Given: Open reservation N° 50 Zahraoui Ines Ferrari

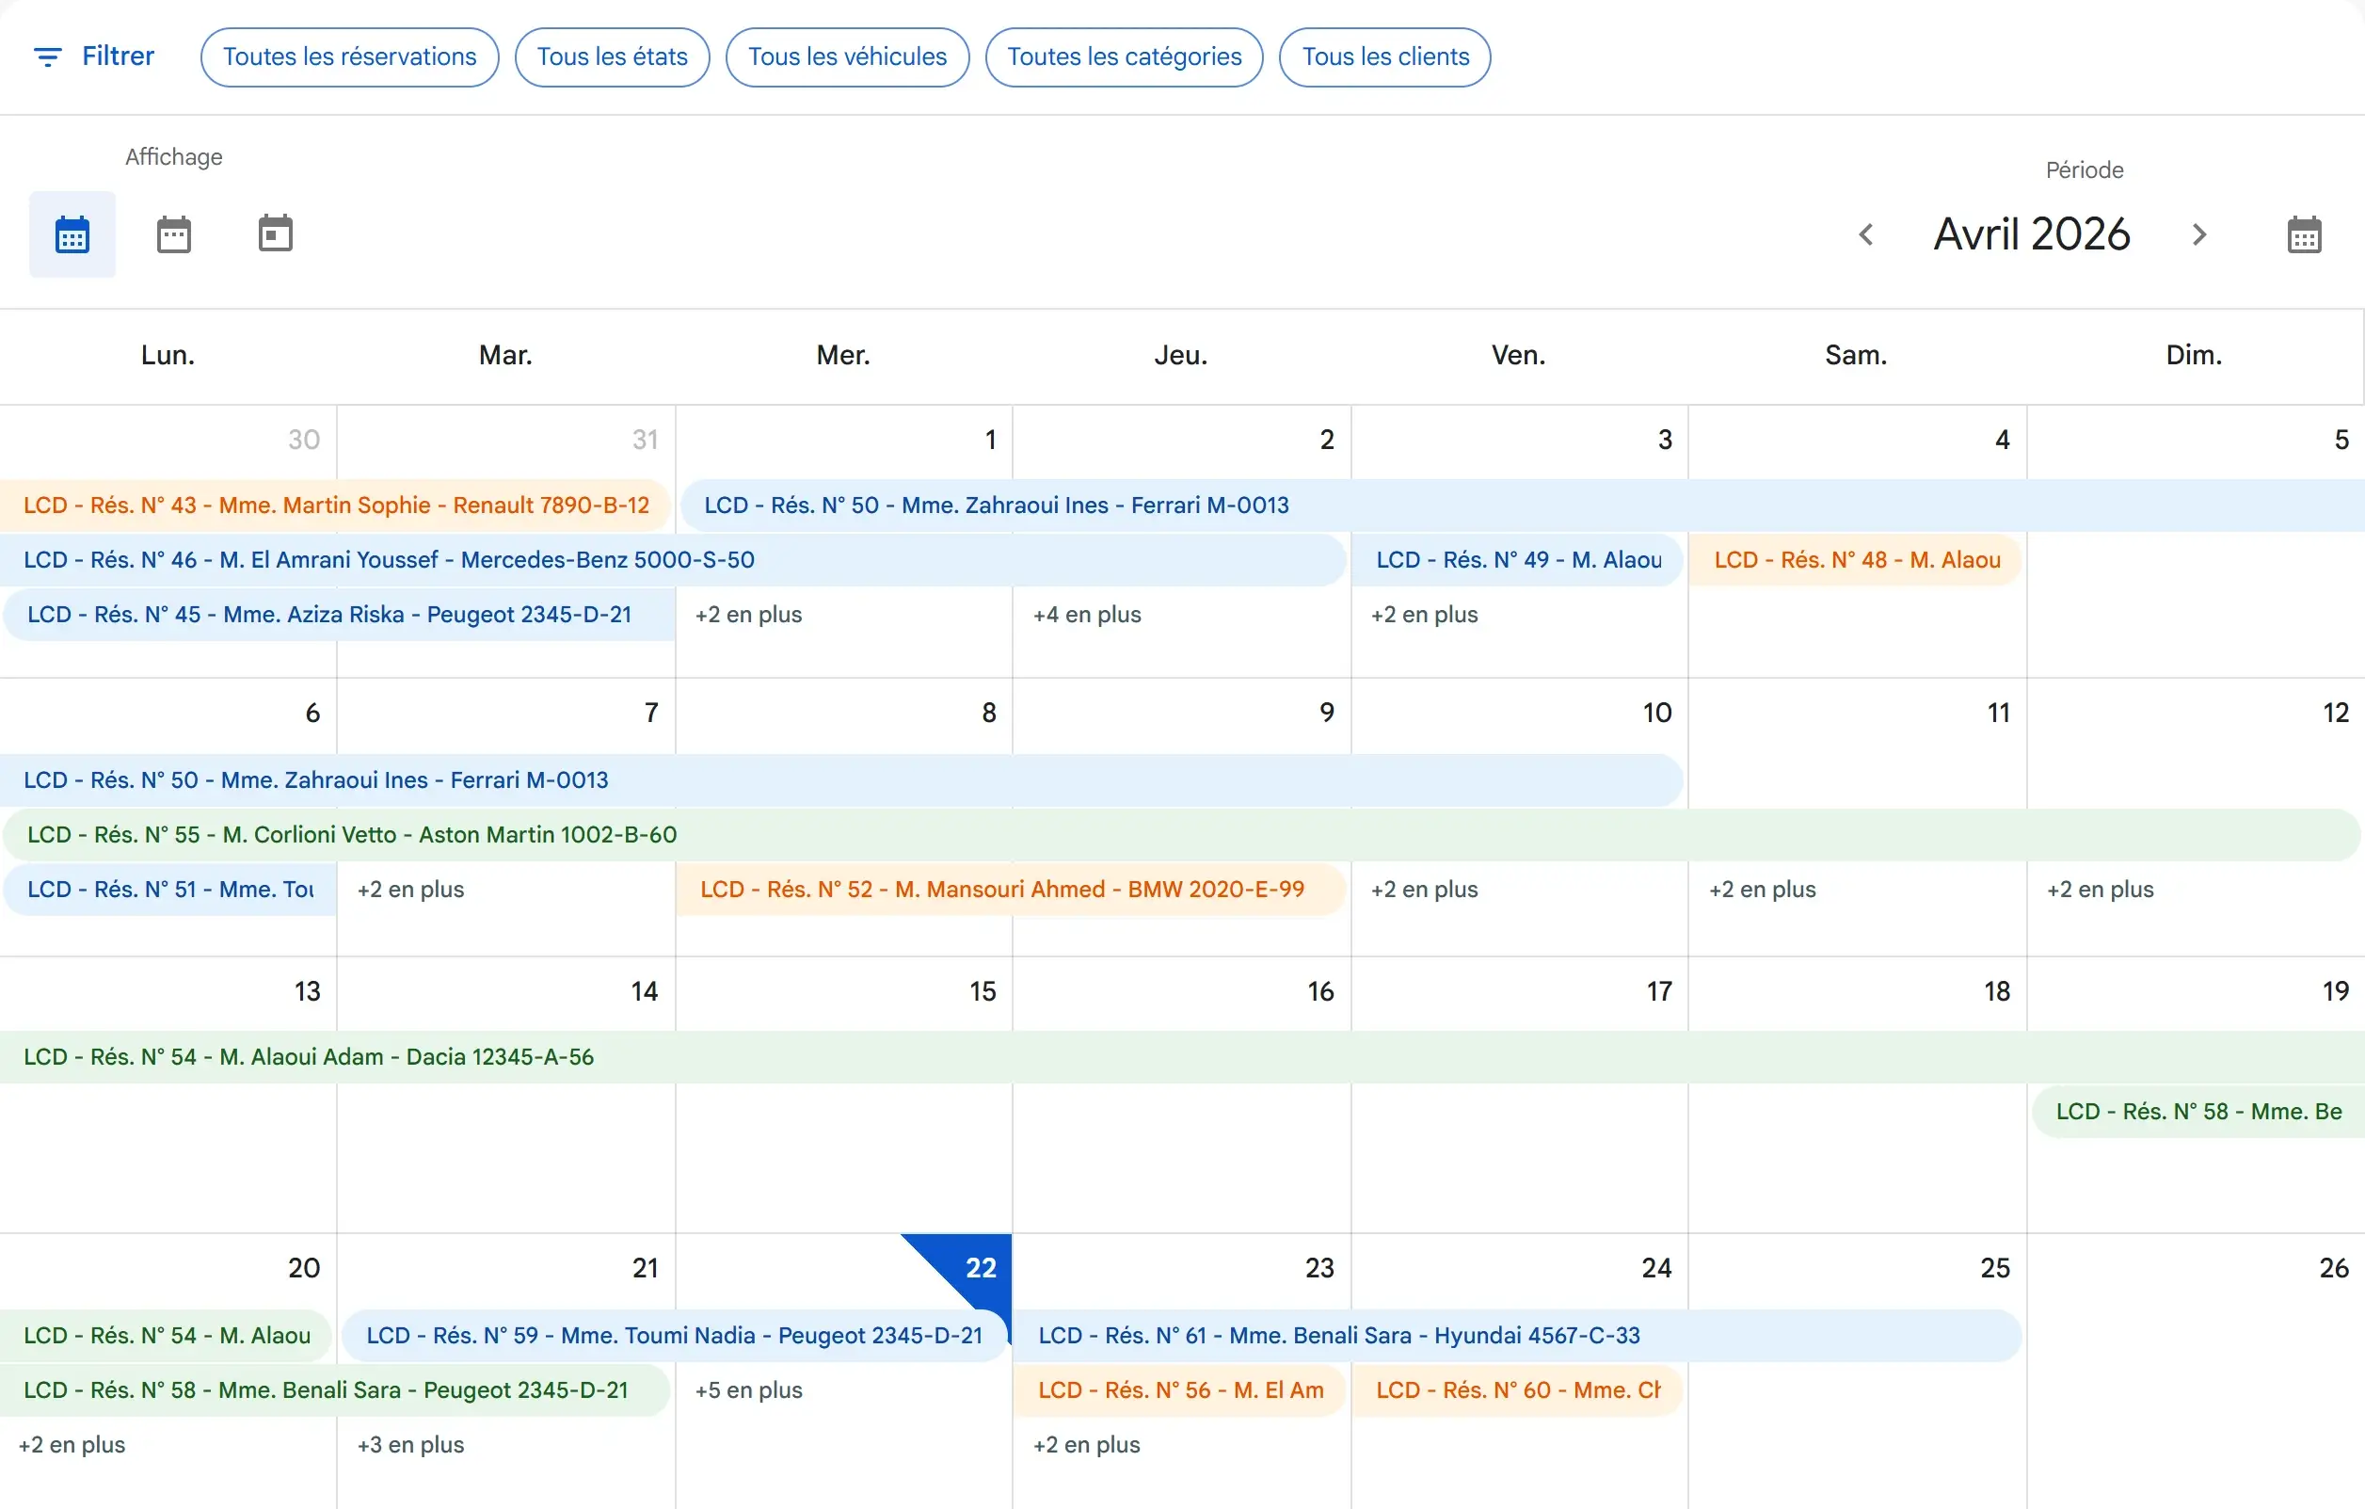Looking at the screenshot, I should (x=996, y=505).
